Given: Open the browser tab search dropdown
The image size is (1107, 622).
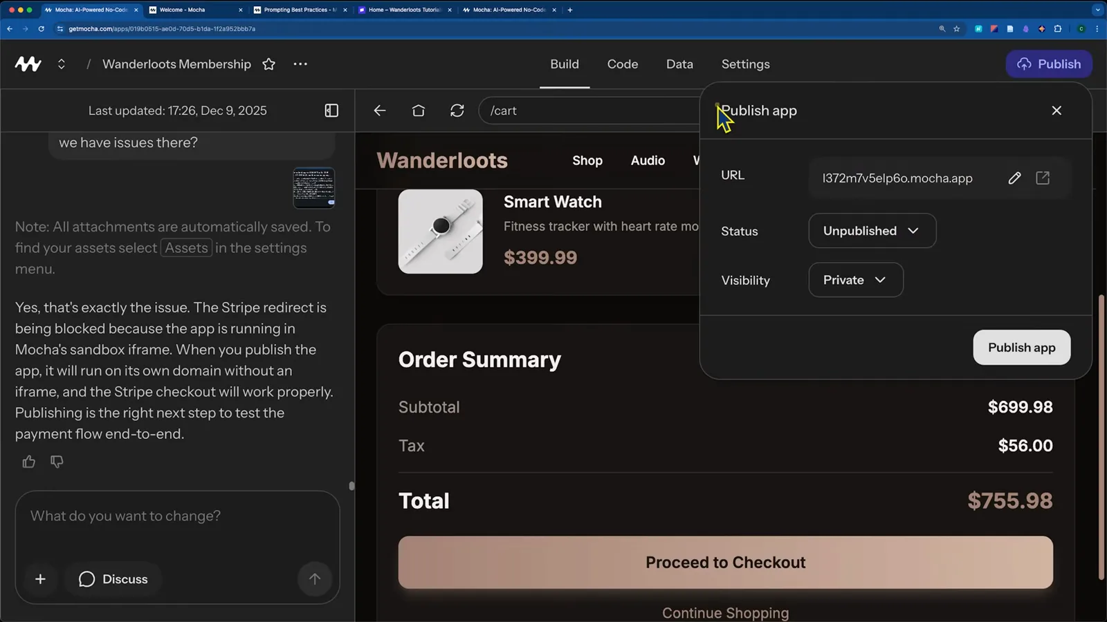Looking at the screenshot, I should [x=1097, y=10].
